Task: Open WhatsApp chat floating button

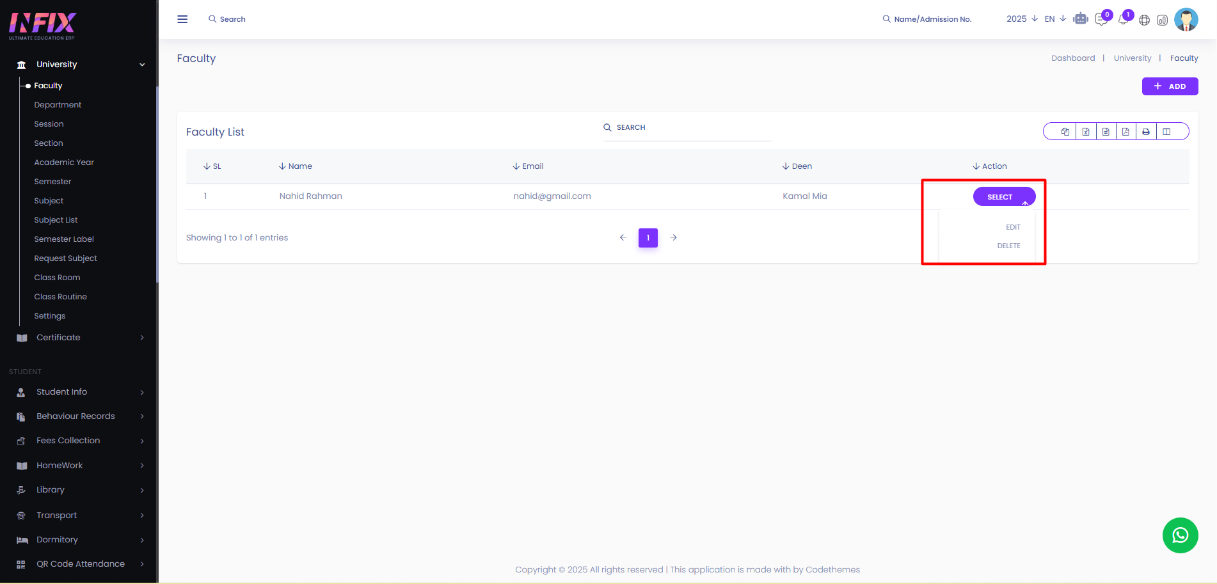Action: tap(1180, 535)
